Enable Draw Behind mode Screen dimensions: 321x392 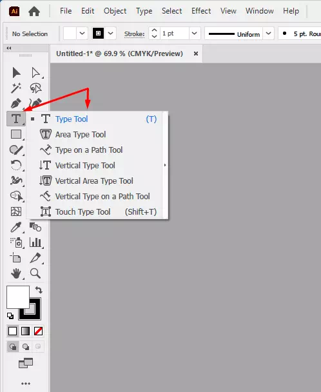[x=26, y=346]
